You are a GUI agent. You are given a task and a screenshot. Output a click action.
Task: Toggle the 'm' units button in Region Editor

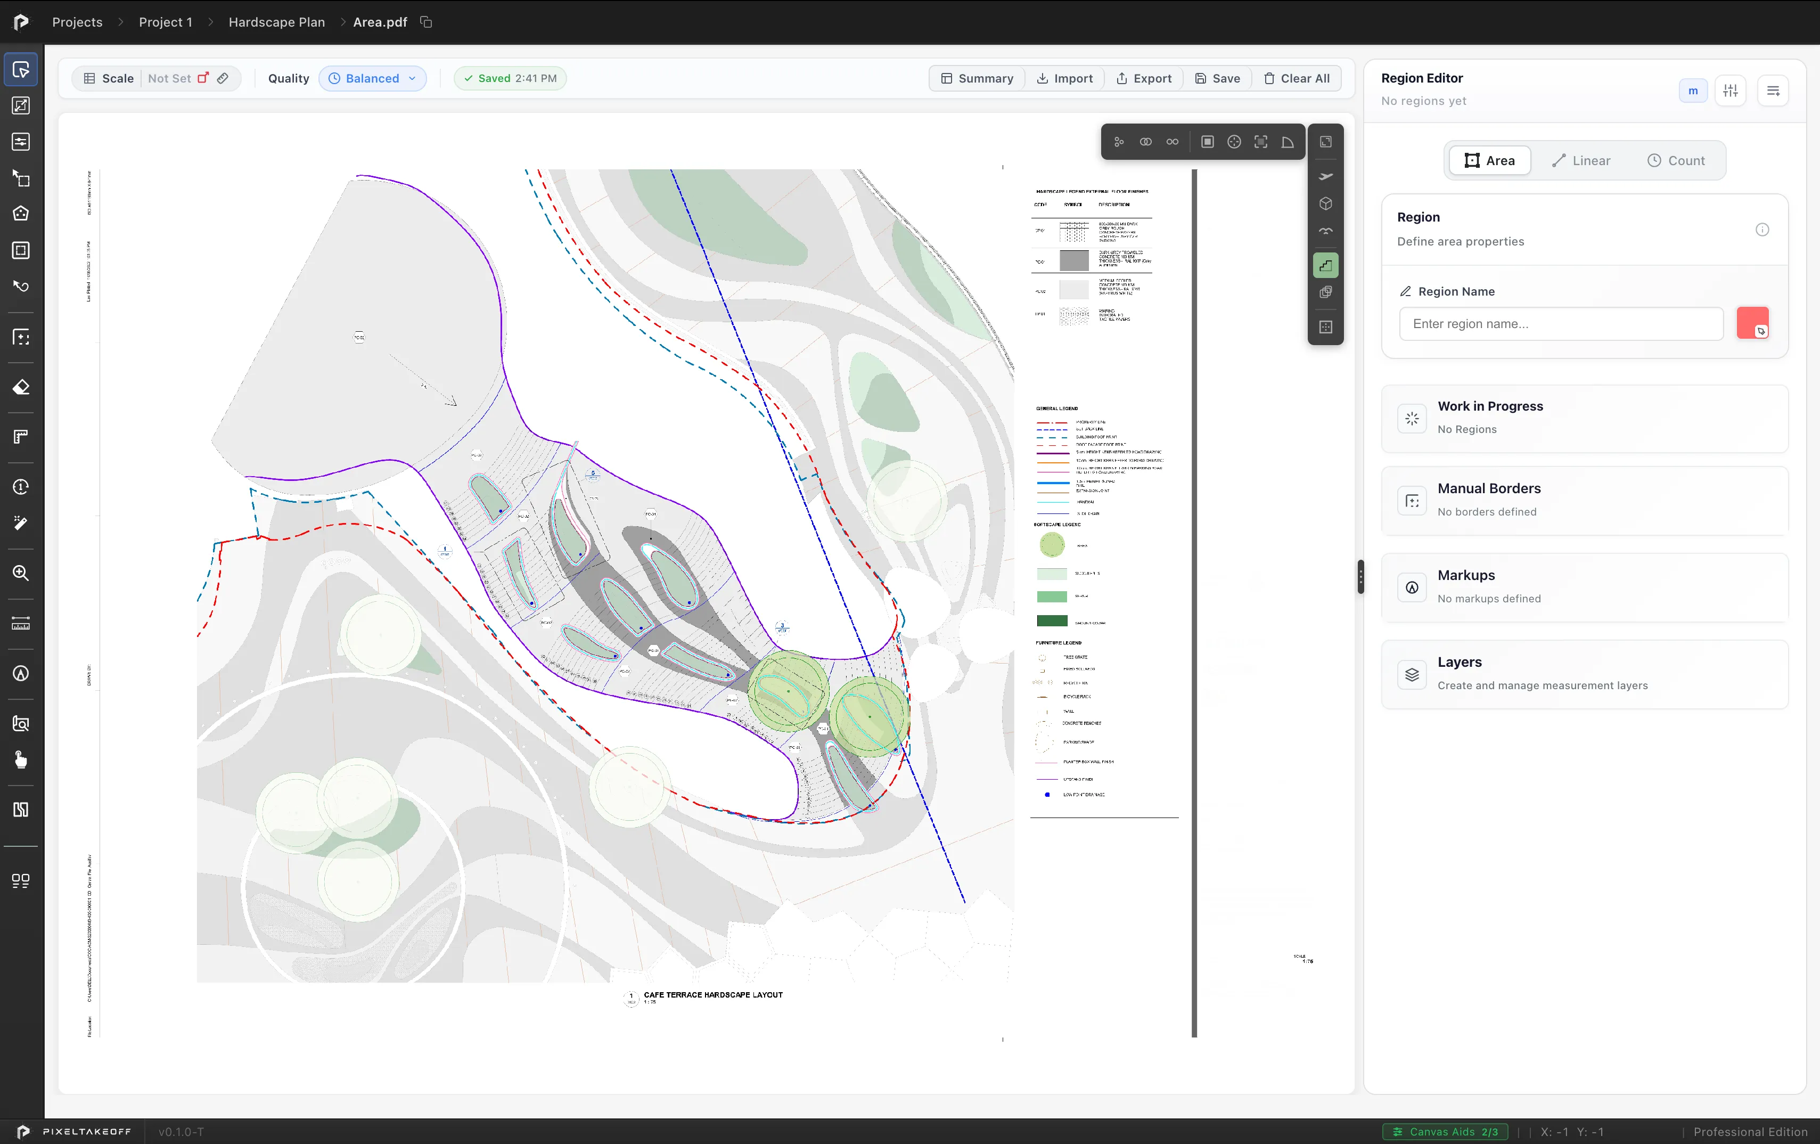(1693, 92)
